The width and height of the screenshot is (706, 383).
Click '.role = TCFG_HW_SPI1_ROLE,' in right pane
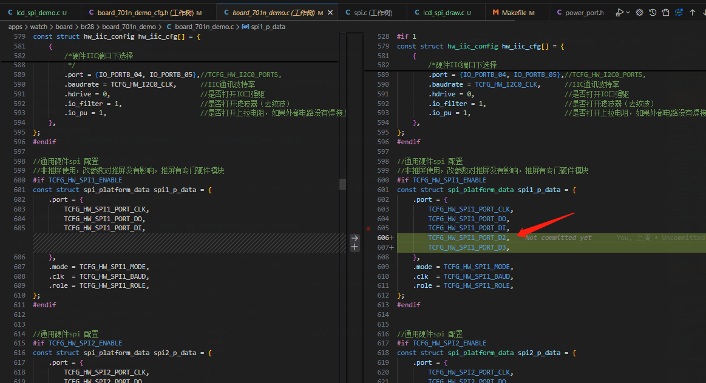click(463, 286)
